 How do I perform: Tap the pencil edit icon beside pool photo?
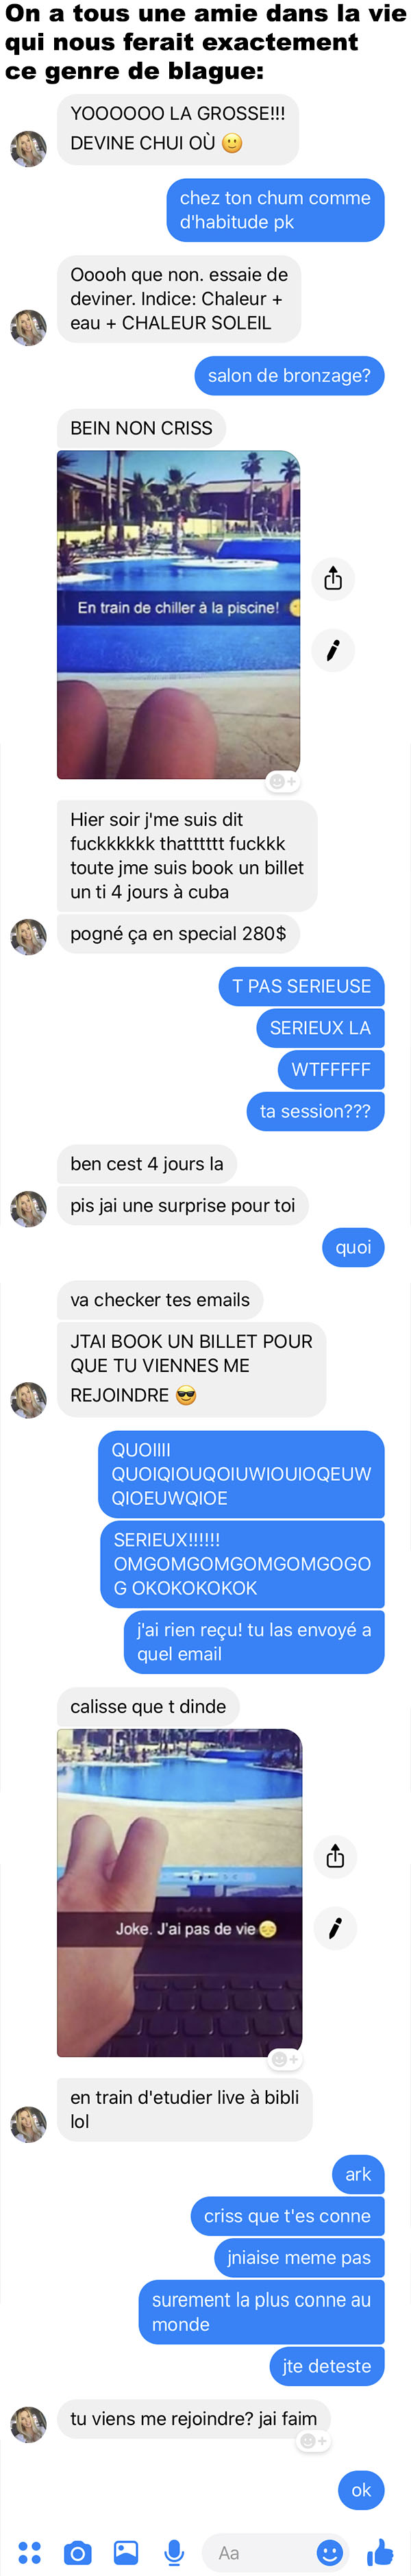click(x=333, y=650)
